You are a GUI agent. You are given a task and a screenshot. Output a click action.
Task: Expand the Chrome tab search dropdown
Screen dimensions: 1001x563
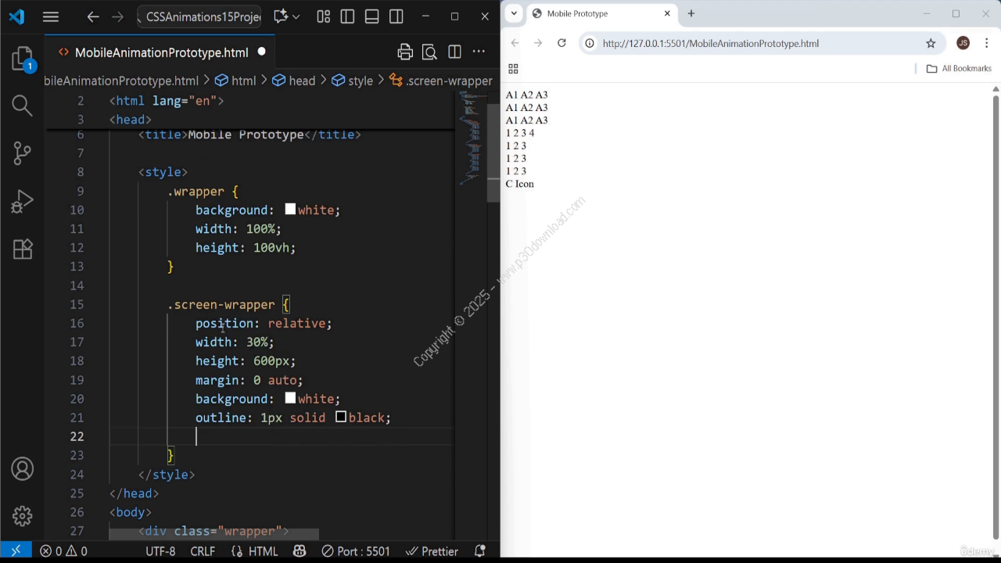(x=514, y=13)
